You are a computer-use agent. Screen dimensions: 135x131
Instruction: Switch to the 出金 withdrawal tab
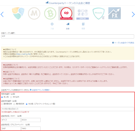[x=68, y=26]
